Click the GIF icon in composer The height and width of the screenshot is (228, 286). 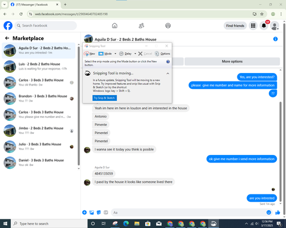(106, 213)
